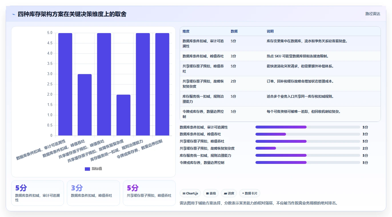
Task: Click the Chart.js tag chip
Action: tap(190, 193)
